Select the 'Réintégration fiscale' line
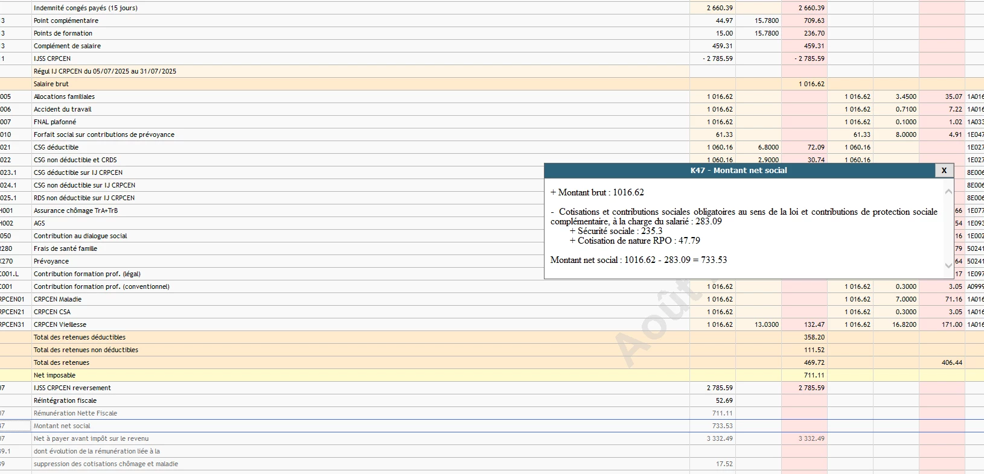The height and width of the screenshot is (474, 984). click(x=65, y=400)
